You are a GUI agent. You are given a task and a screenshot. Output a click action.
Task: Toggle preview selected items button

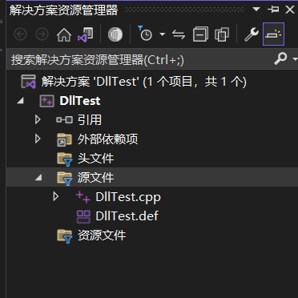coord(273,34)
